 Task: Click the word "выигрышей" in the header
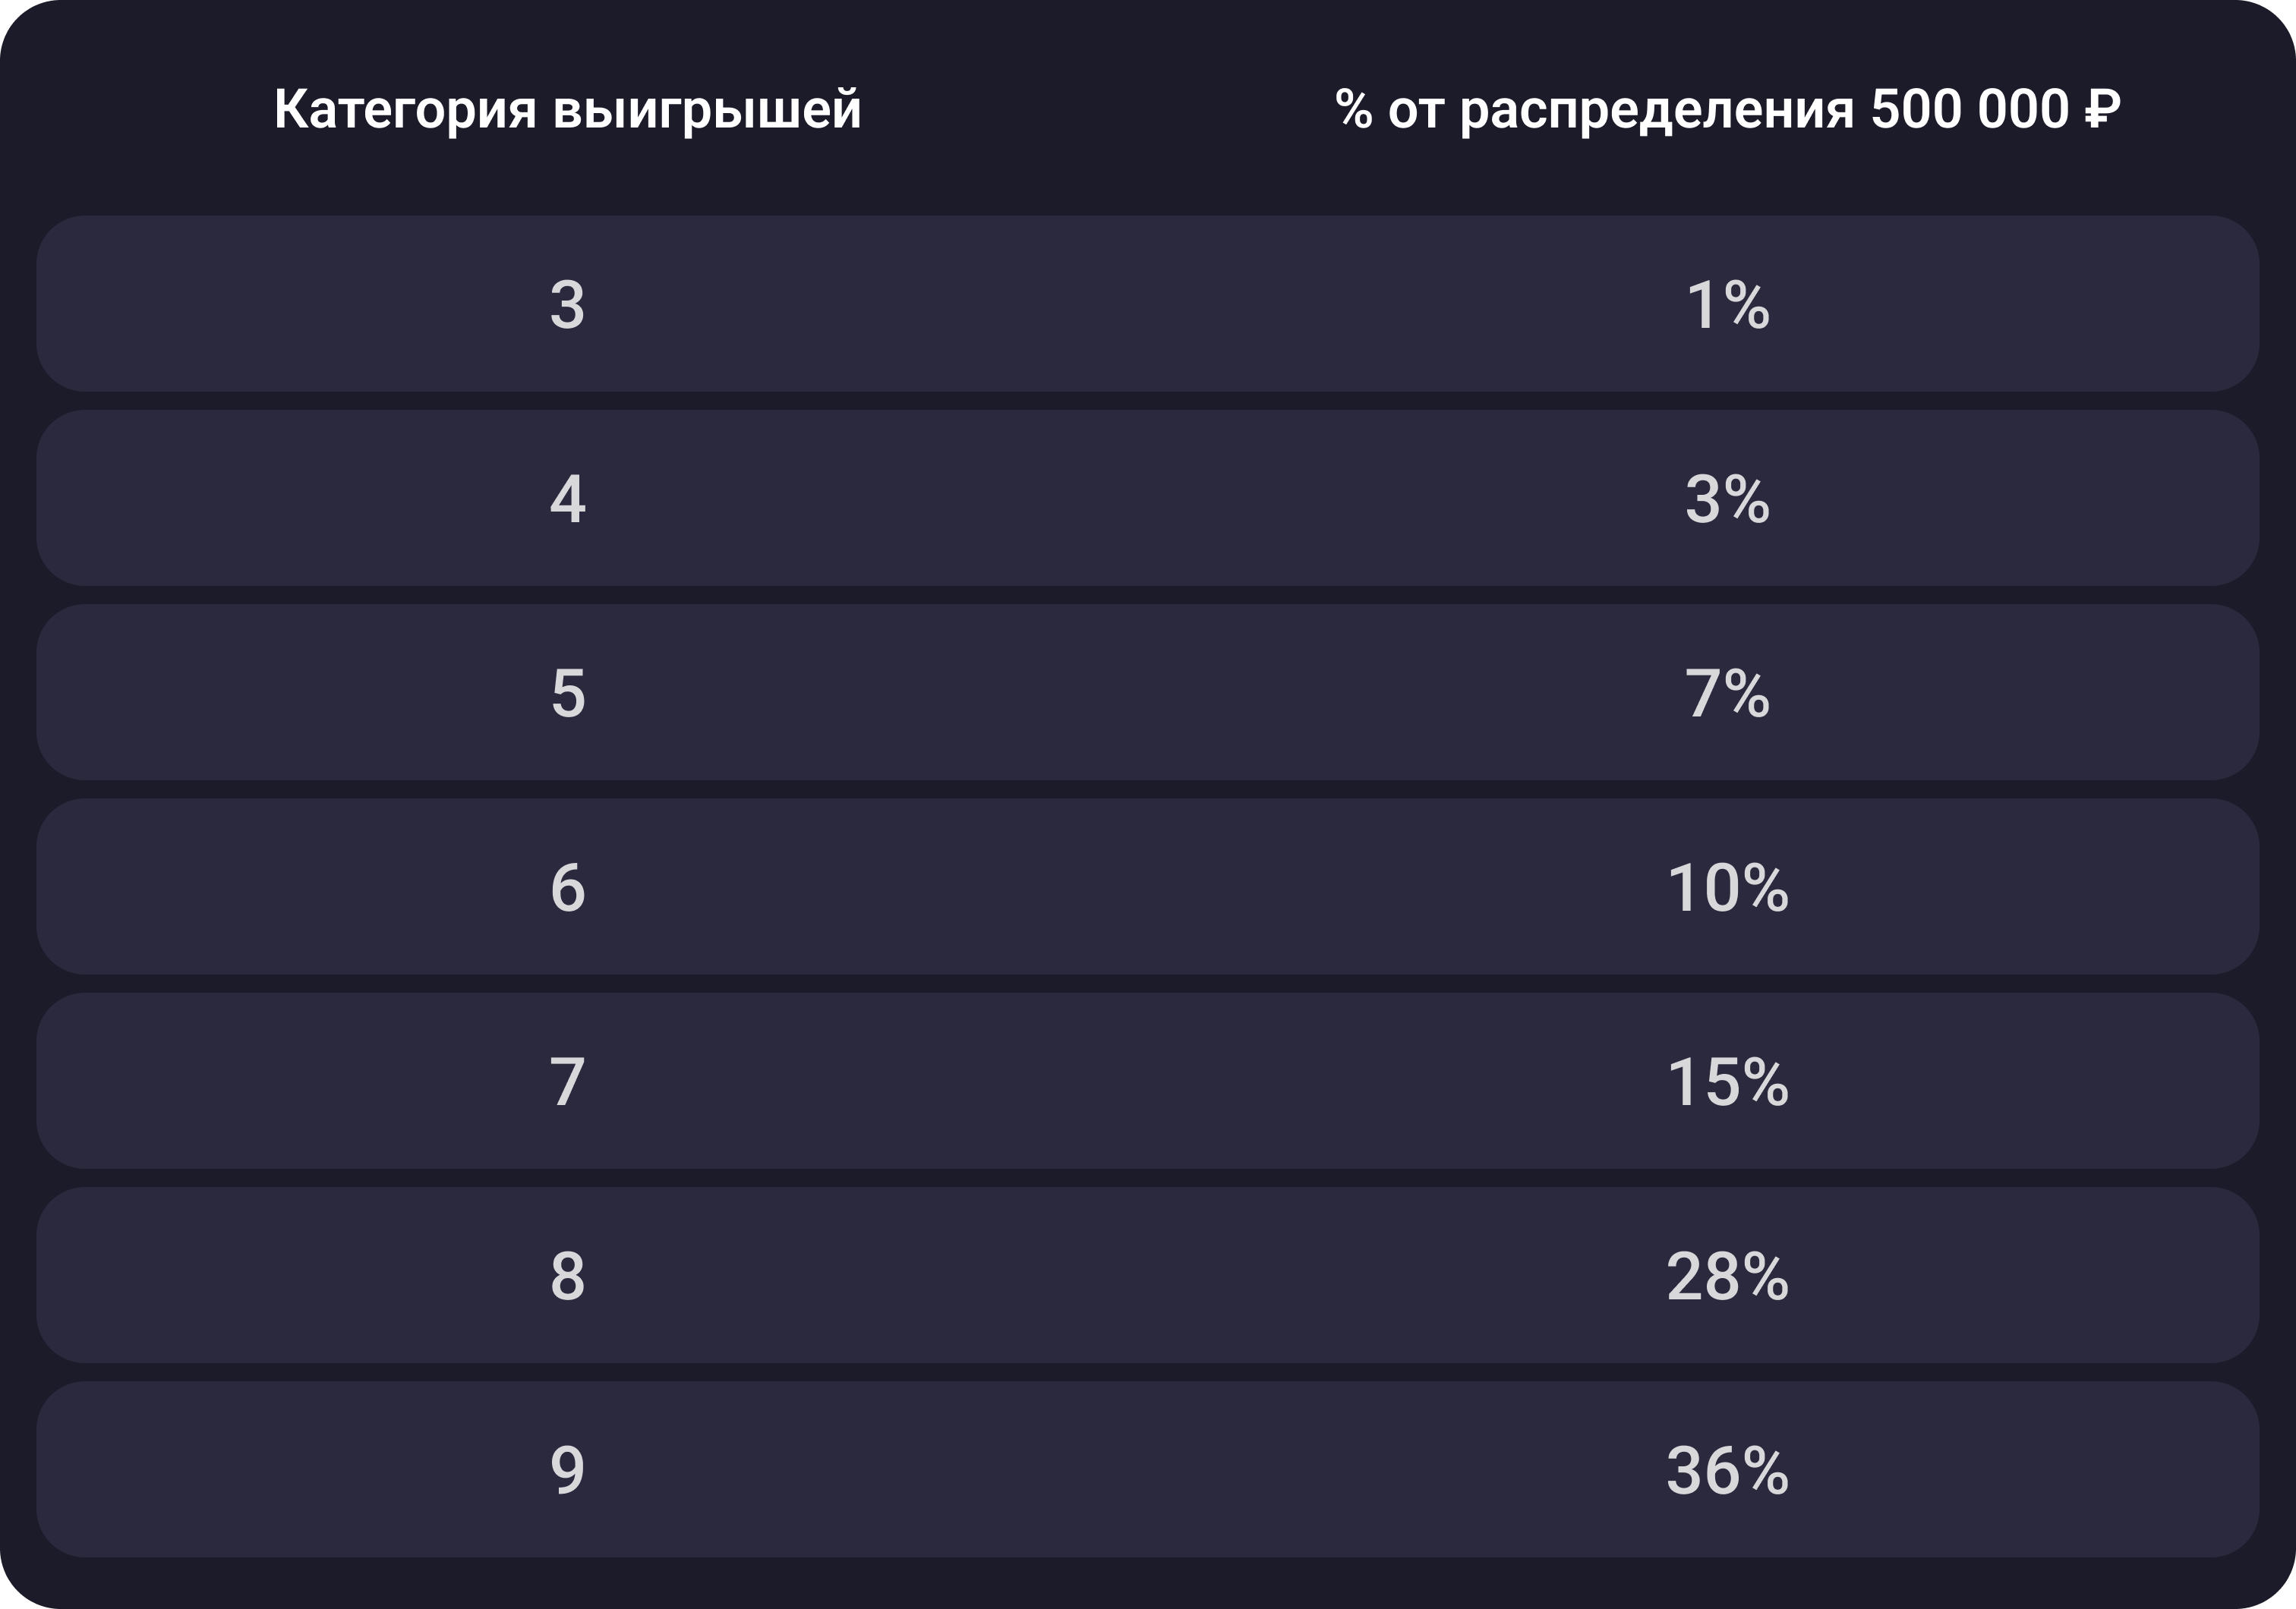pos(706,110)
